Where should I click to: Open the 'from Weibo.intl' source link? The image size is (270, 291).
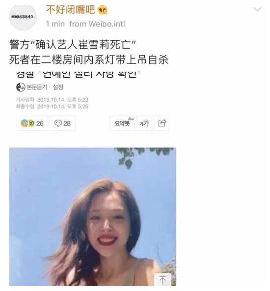tap(97, 24)
